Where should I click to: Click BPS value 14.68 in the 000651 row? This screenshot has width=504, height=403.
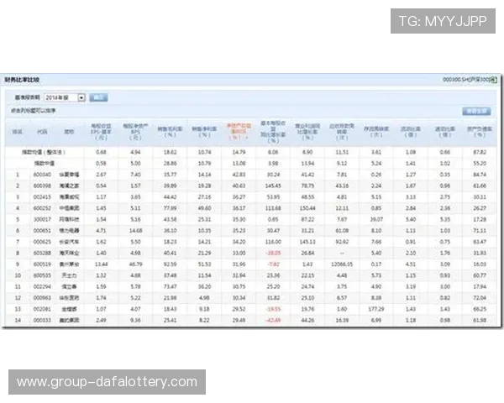[135, 231]
